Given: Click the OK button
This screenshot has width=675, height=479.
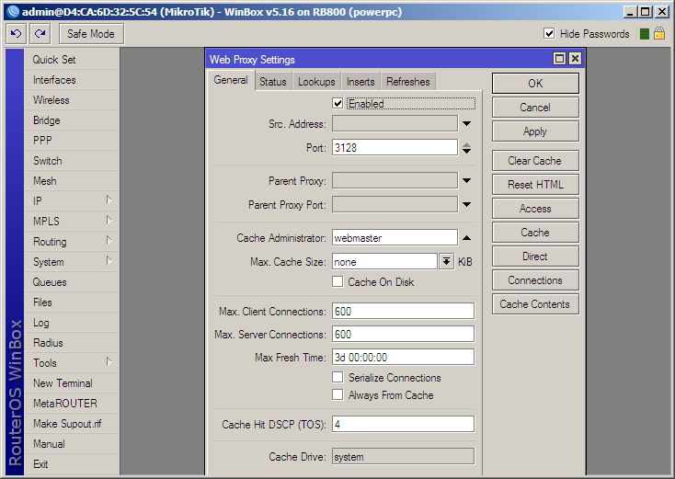Looking at the screenshot, I should [535, 83].
